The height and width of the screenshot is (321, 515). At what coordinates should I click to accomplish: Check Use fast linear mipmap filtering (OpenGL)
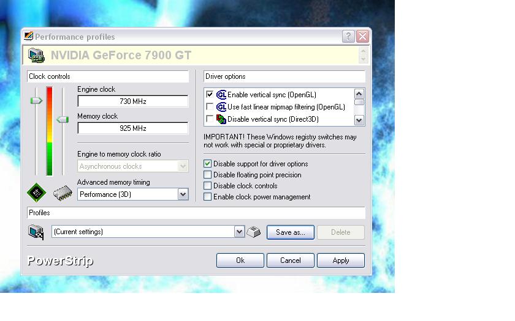click(210, 106)
